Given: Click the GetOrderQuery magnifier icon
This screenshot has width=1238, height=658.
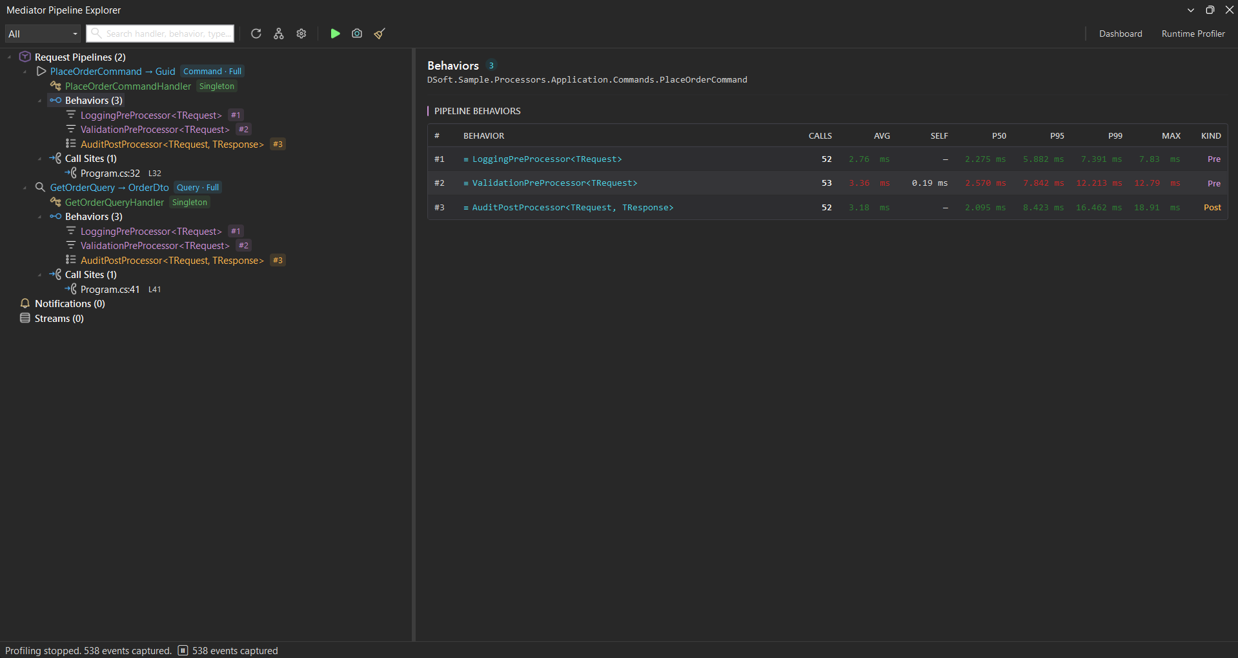Looking at the screenshot, I should click(40, 187).
